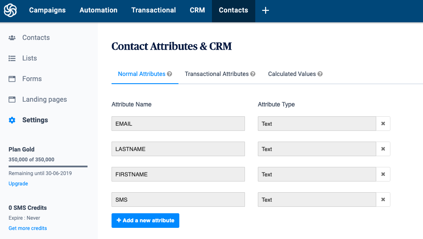This screenshot has width=423, height=239.
Task: Click the Settings gear icon in sidebar
Action: tap(12, 120)
